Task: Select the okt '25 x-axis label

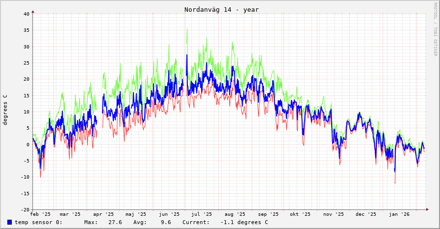Action: click(300, 214)
